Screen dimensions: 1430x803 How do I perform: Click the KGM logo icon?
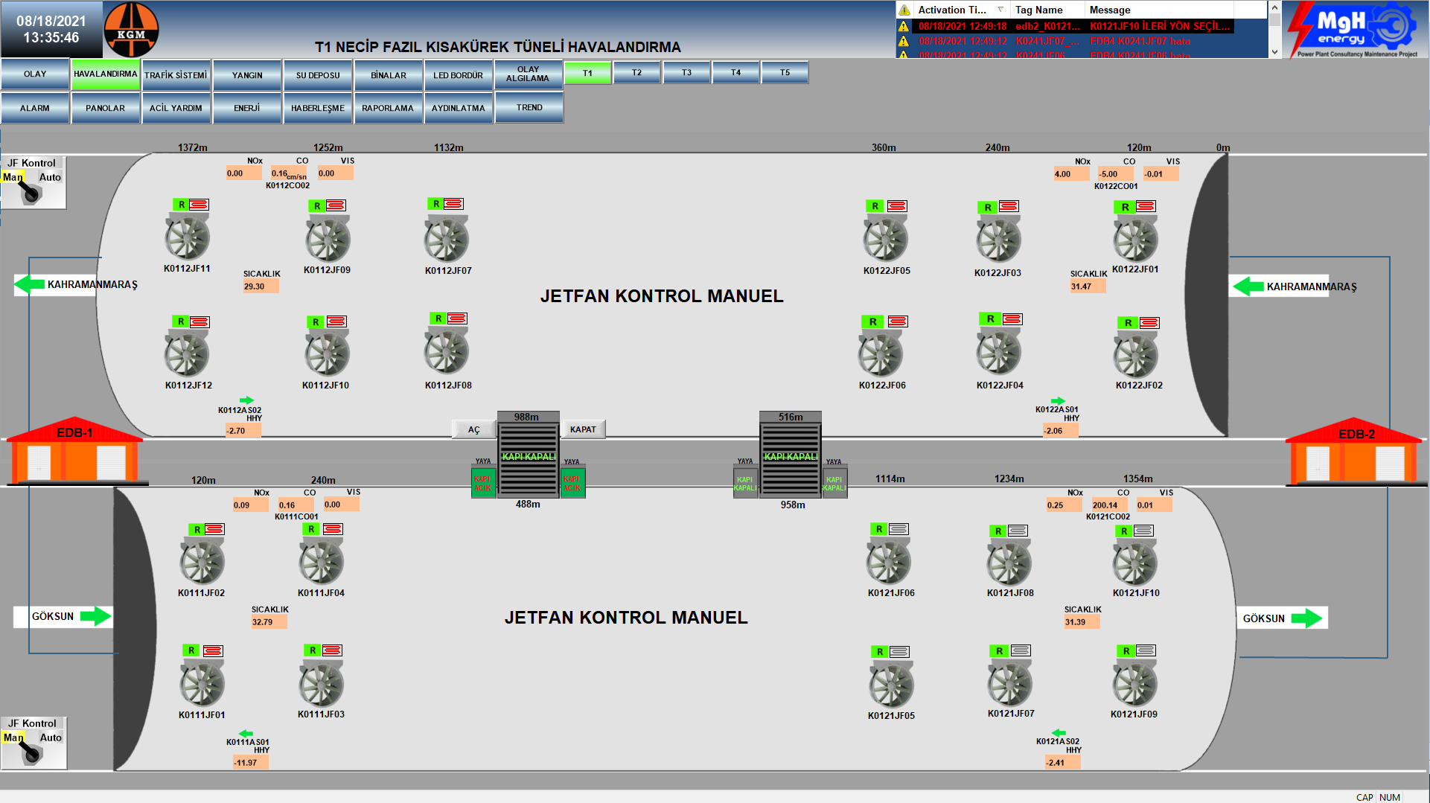click(131, 31)
